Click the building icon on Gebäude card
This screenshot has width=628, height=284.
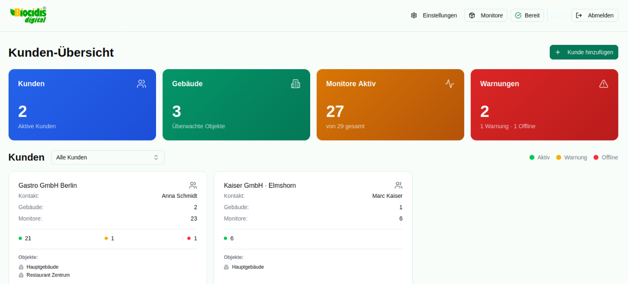296,84
